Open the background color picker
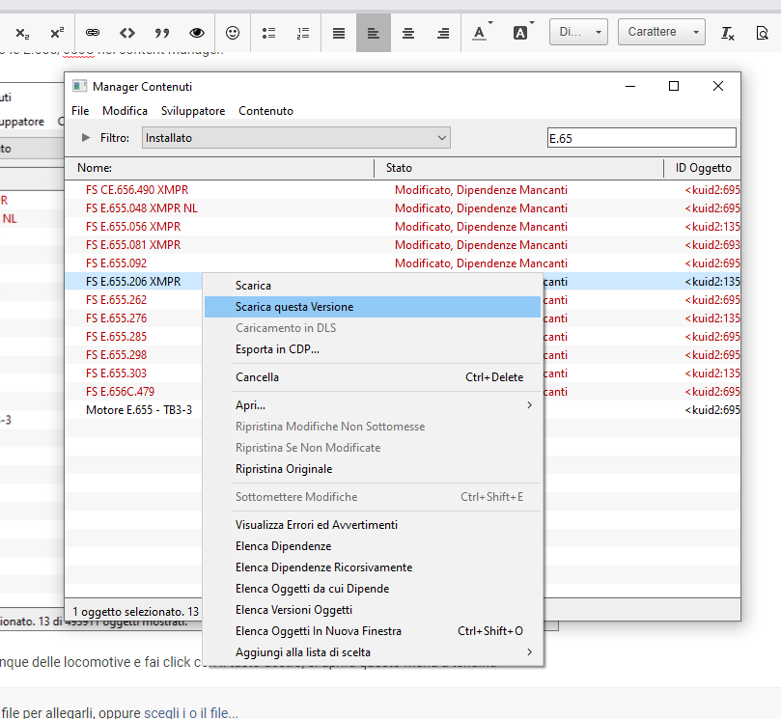 pyautogui.click(x=523, y=33)
